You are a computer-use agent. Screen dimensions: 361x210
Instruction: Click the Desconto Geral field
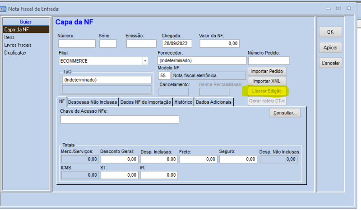point(120,159)
